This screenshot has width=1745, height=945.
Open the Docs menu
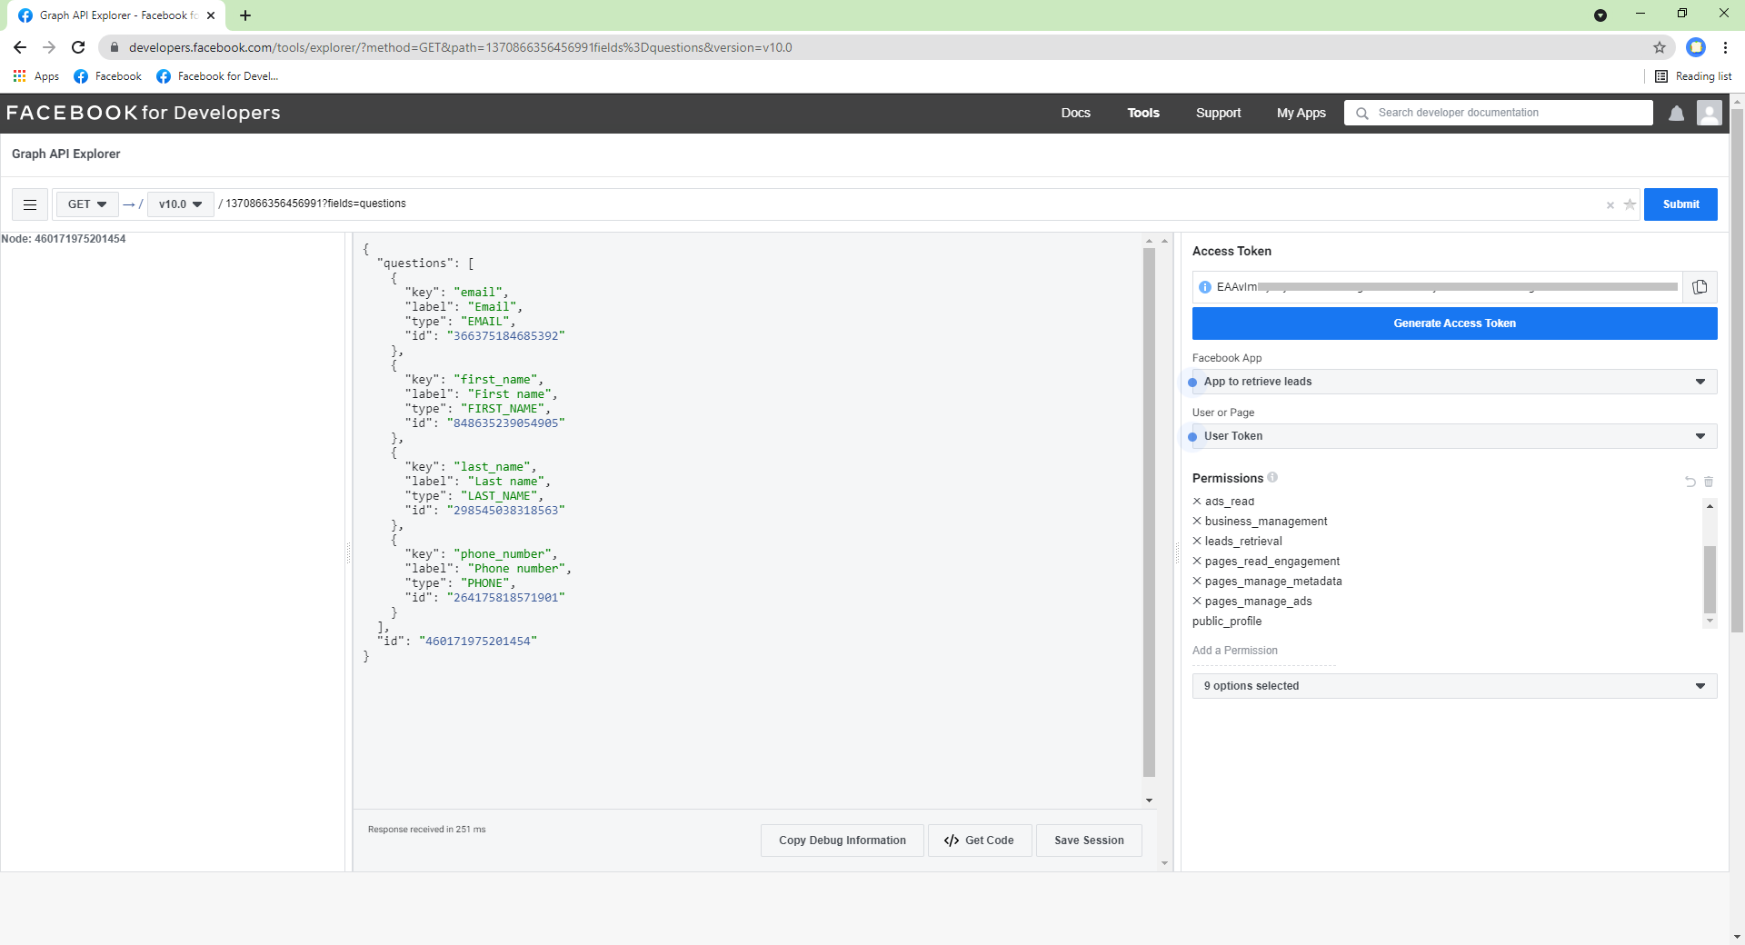point(1075,114)
